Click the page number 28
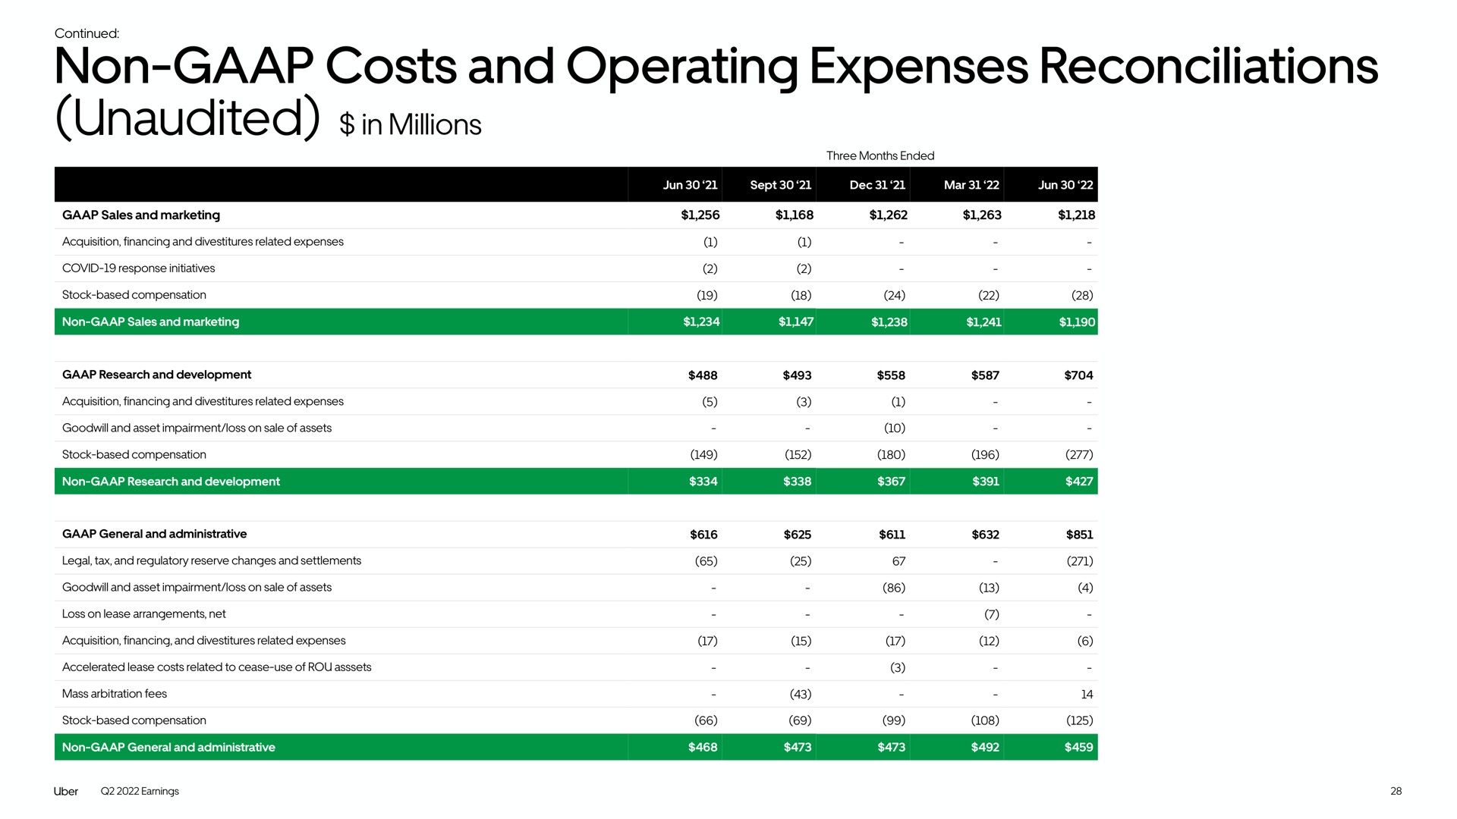 (1396, 791)
